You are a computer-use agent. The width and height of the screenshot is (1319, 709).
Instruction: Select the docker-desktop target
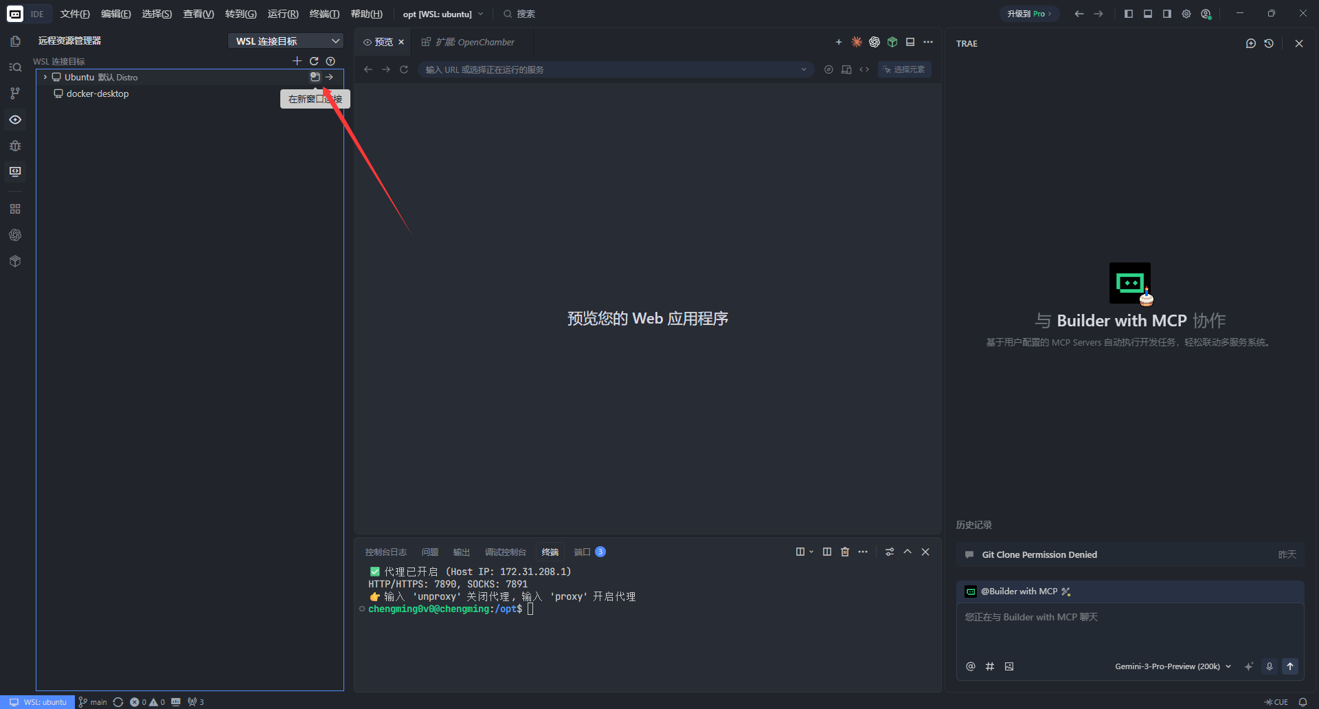point(98,93)
